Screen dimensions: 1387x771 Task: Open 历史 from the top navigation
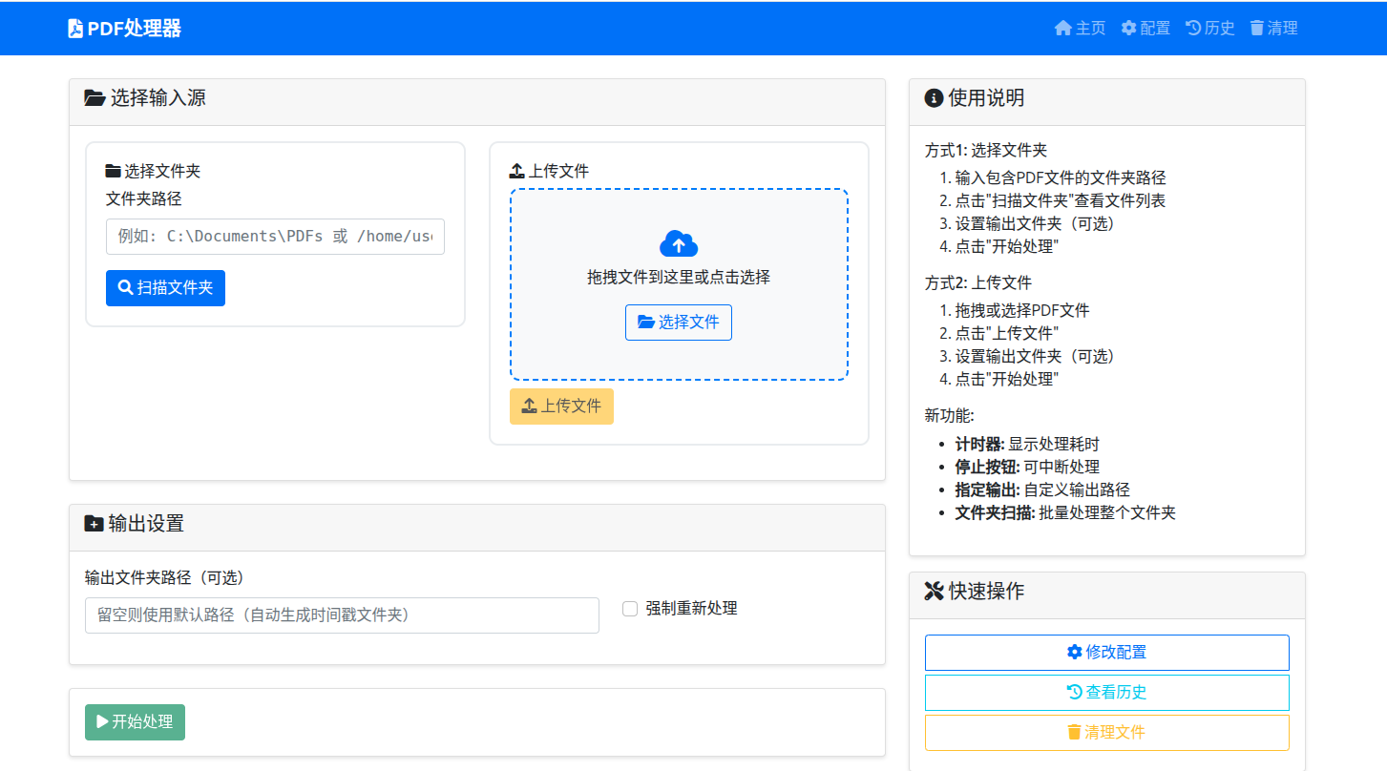click(x=1210, y=29)
